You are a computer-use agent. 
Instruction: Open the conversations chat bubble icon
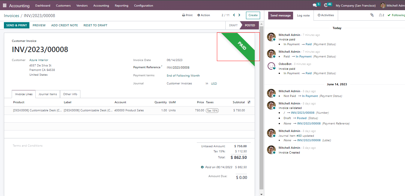coord(315,5)
